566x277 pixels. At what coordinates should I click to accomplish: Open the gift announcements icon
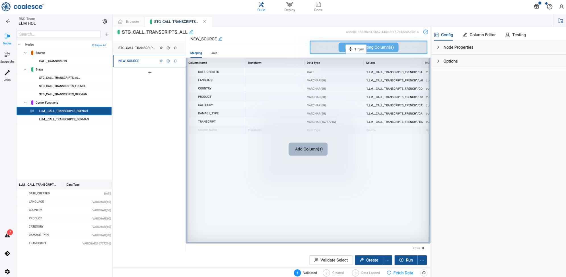pos(536,6)
